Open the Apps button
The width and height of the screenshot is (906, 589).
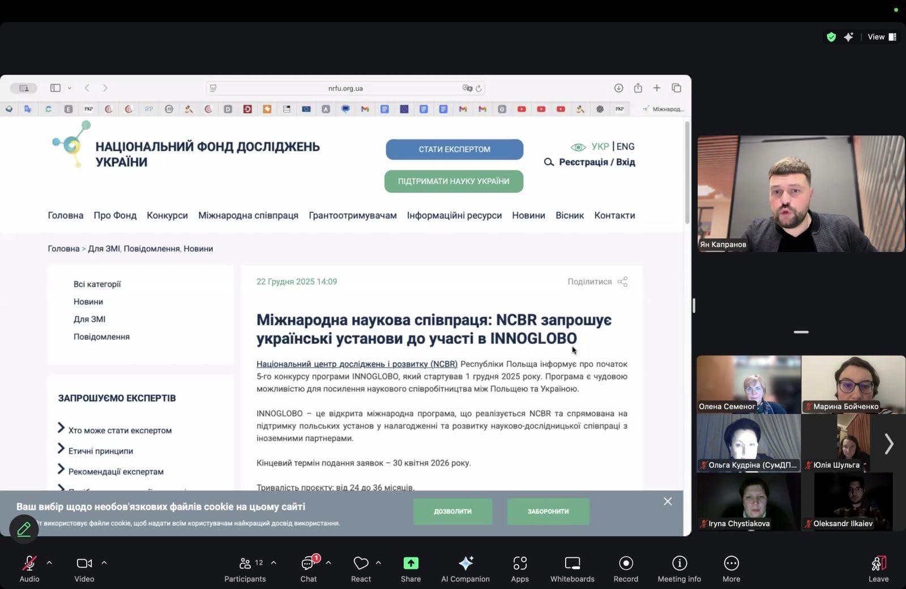click(520, 569)
